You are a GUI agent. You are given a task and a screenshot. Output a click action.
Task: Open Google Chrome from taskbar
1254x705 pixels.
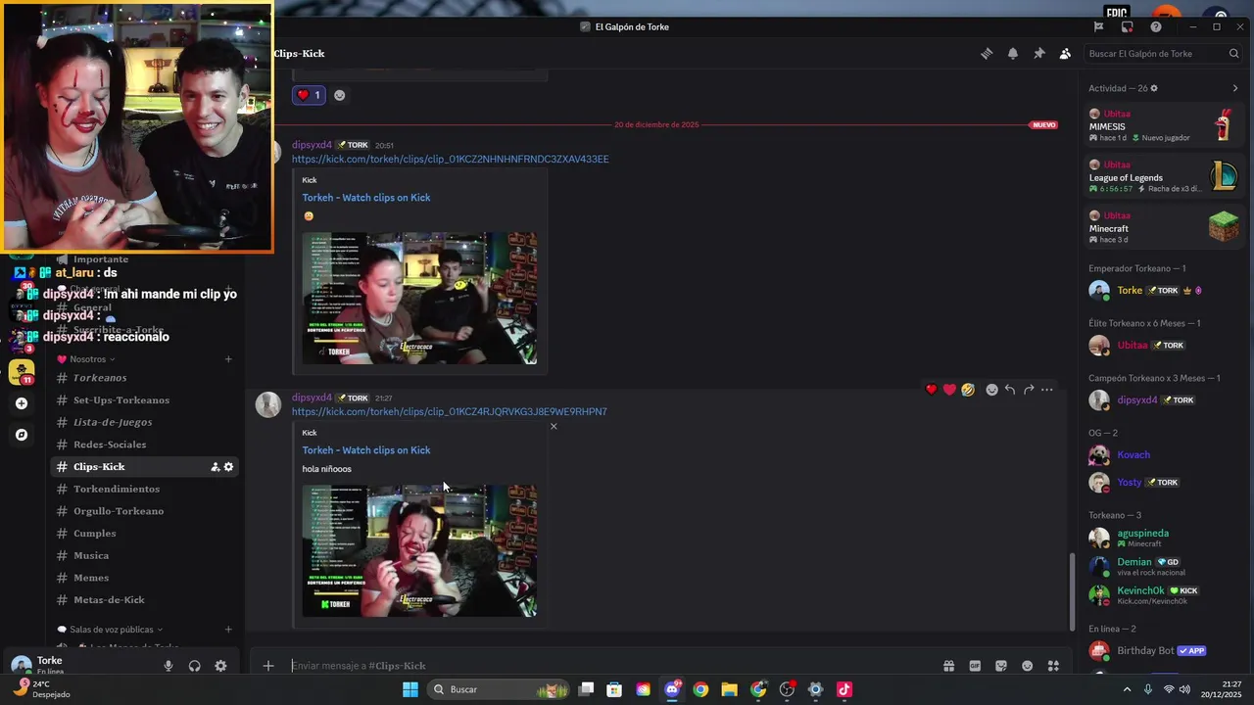pos(700,689)
